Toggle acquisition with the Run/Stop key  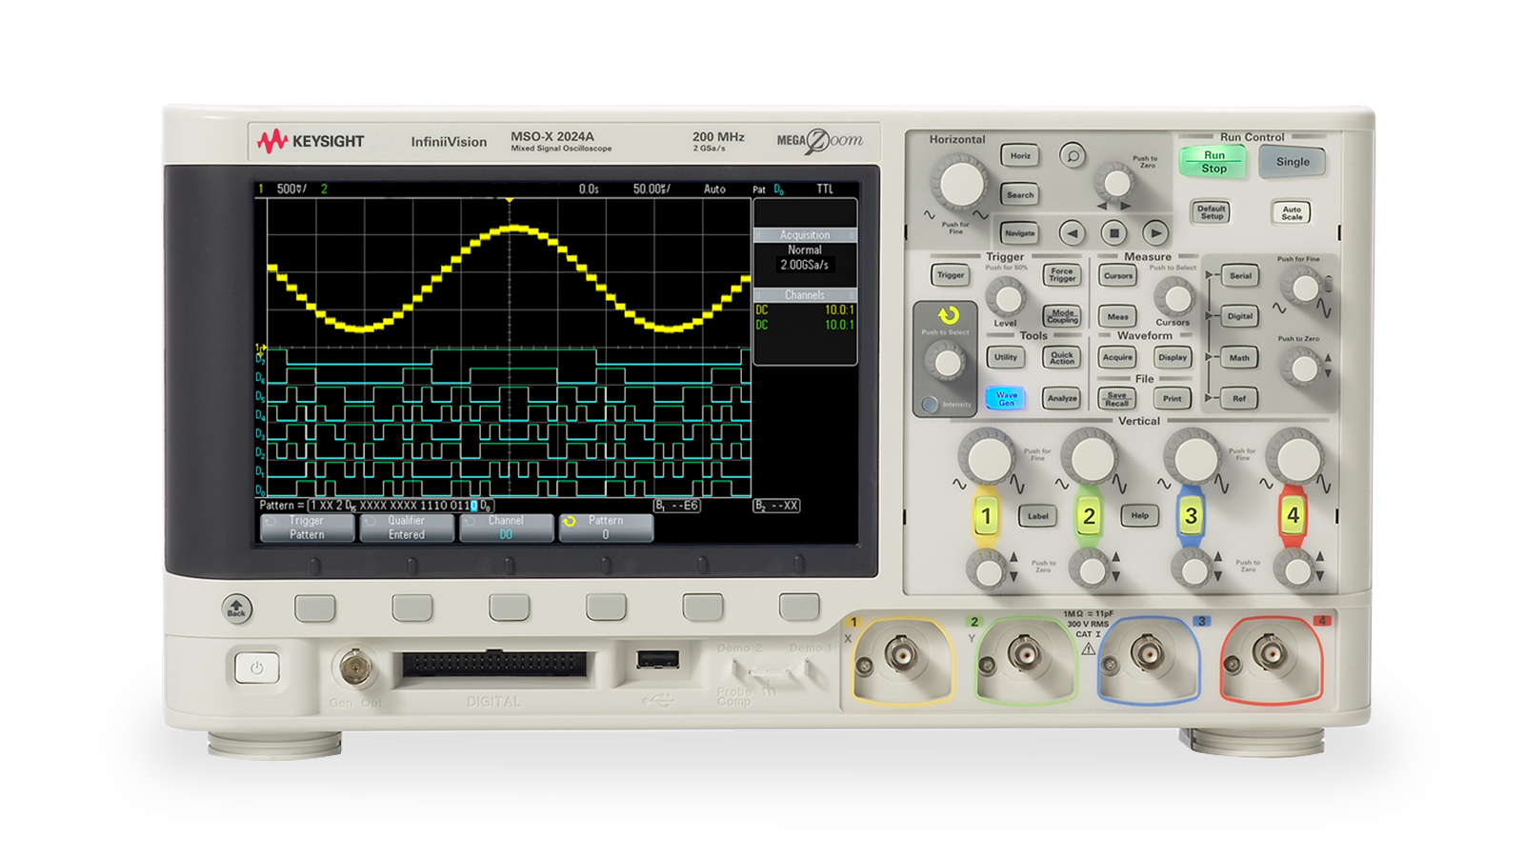pos(1212,162)
